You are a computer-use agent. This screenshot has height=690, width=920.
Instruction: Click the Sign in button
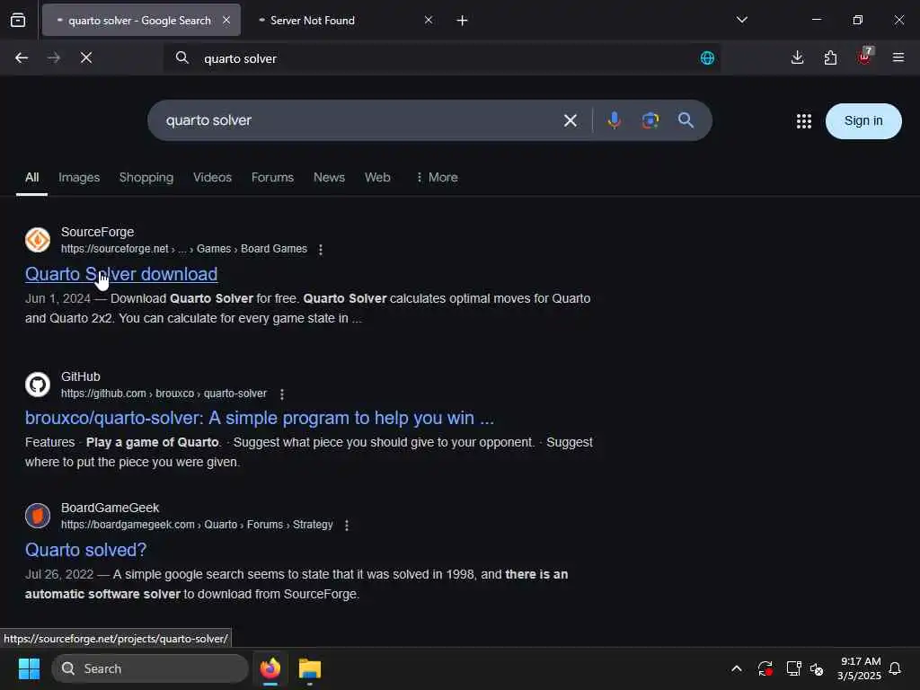[x=863, y=121]
